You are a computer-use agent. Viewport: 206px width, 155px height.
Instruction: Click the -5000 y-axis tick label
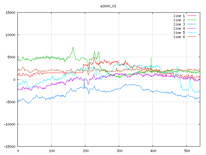[x=10, y=102]
